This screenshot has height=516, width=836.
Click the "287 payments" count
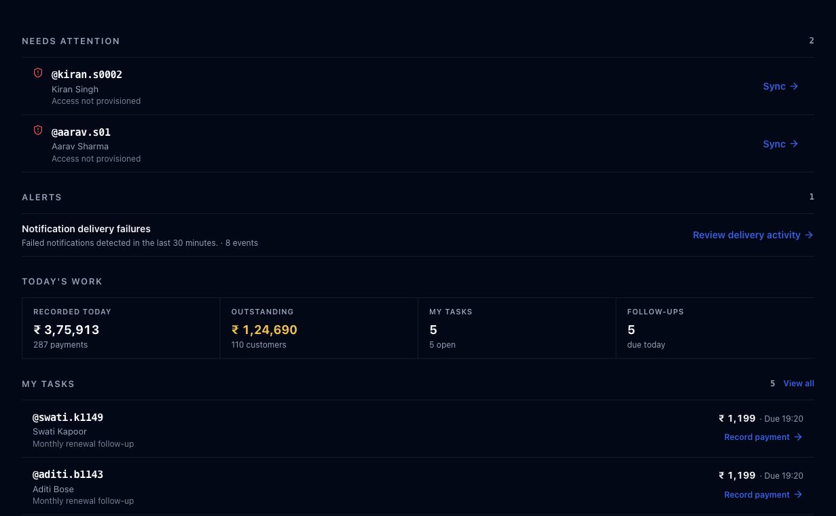(60, 345)
